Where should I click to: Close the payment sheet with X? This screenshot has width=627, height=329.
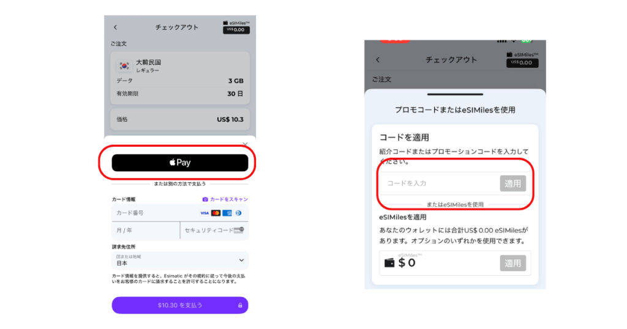[245, 144]
